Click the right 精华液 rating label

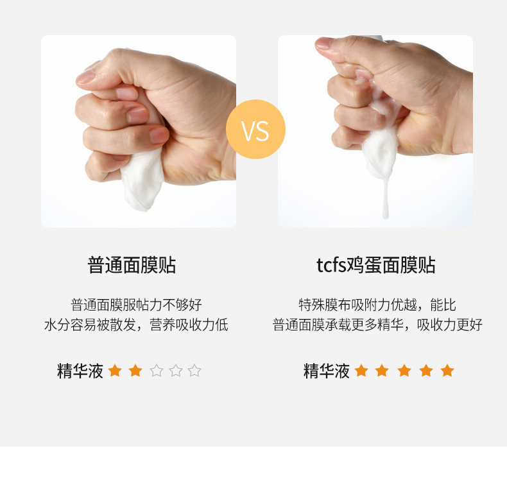327,371
